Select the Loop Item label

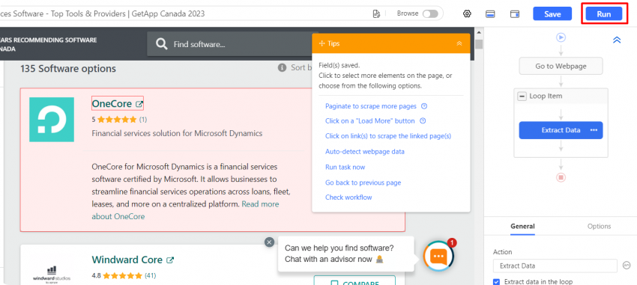pos(545,96)
